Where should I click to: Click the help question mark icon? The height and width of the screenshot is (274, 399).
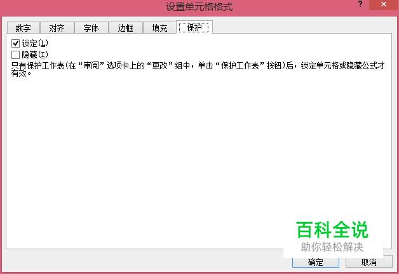(360, 4)
